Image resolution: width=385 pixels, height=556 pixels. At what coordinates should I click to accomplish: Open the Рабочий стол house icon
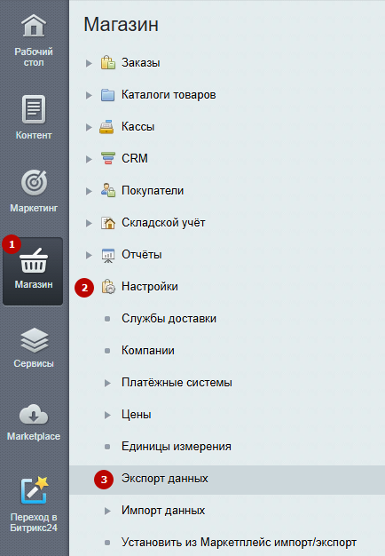tap(34, 26)
